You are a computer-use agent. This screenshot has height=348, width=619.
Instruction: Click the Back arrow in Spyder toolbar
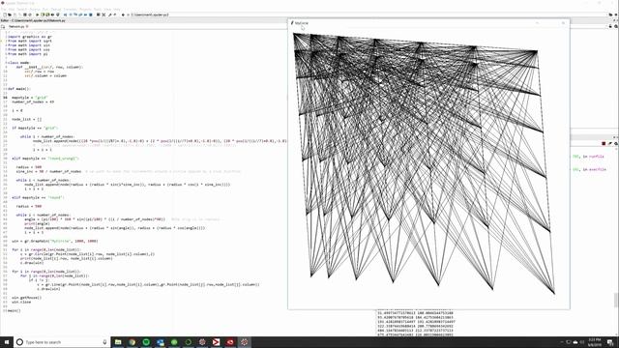123,14
